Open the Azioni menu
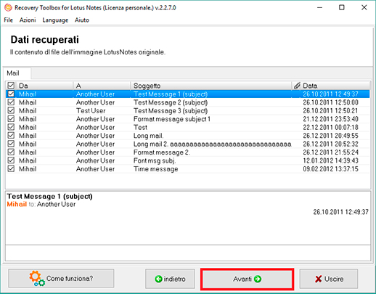376x294 pixels. 28,20
